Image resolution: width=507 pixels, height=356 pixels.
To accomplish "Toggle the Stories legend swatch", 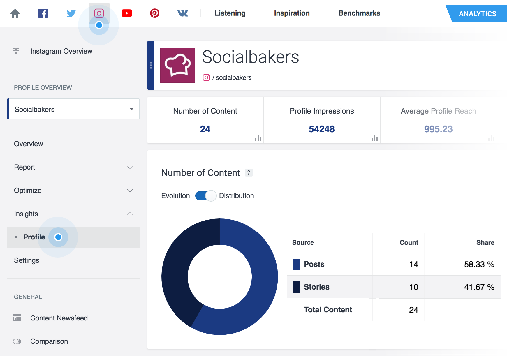I will click(296, 287).
